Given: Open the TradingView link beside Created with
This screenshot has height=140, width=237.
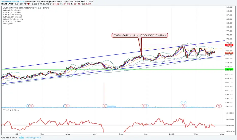Looking at the screenshot, I should click(33, 137).
